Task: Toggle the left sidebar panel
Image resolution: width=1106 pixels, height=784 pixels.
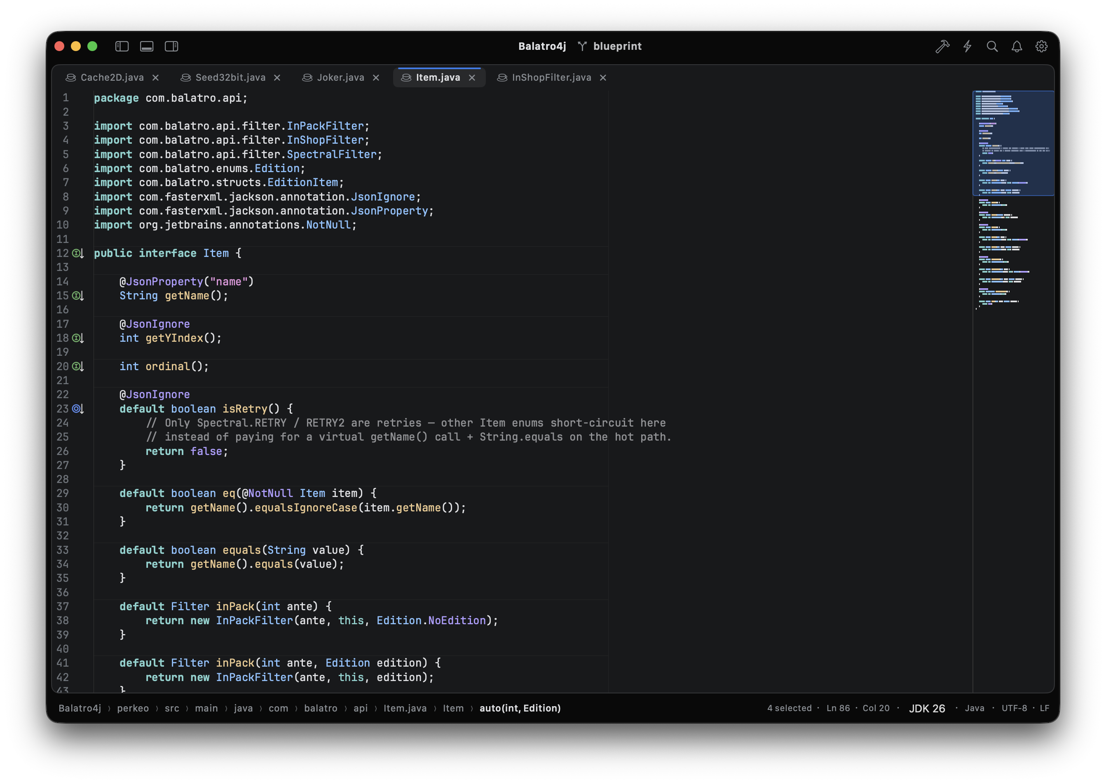Action: pos(122,47)
